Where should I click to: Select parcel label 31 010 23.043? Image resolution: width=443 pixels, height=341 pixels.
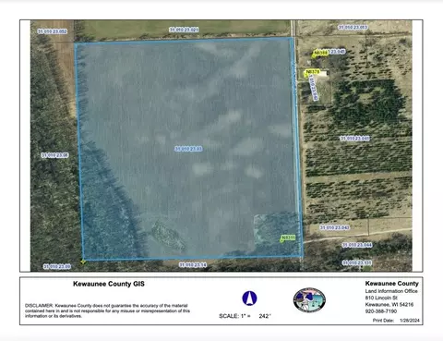(335, 227)
